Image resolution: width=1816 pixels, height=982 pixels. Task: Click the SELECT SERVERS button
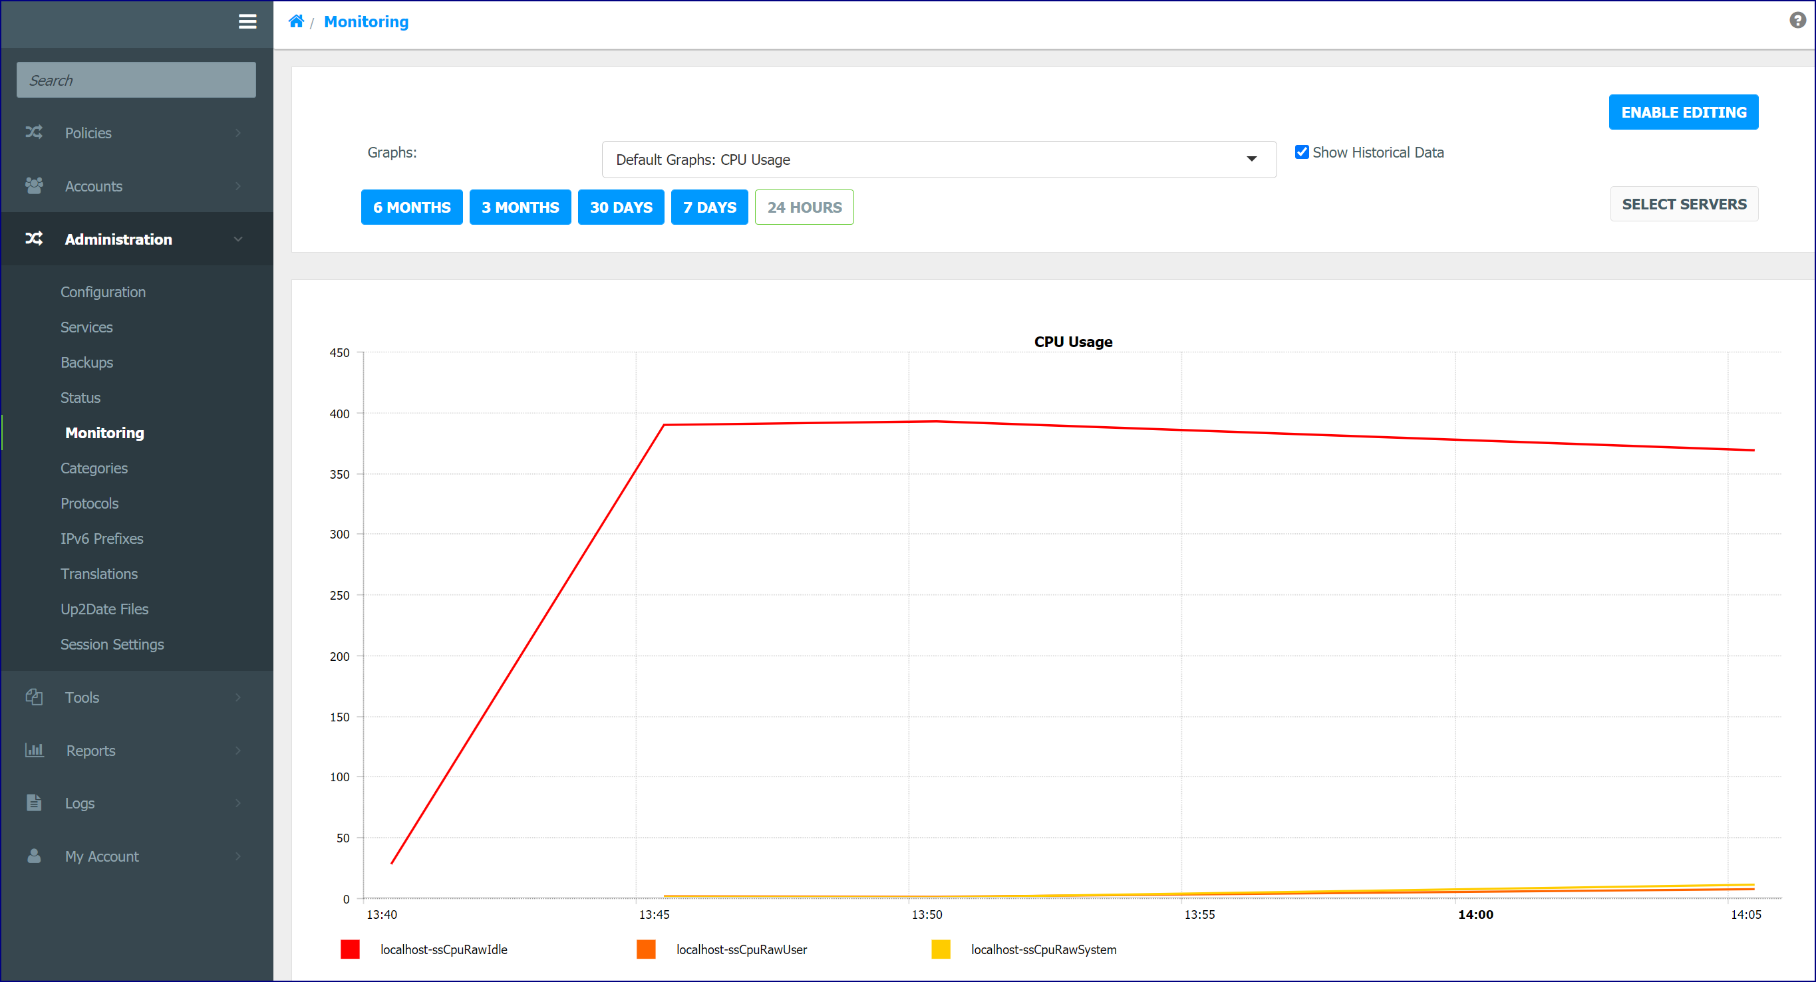click(1684, 204)
